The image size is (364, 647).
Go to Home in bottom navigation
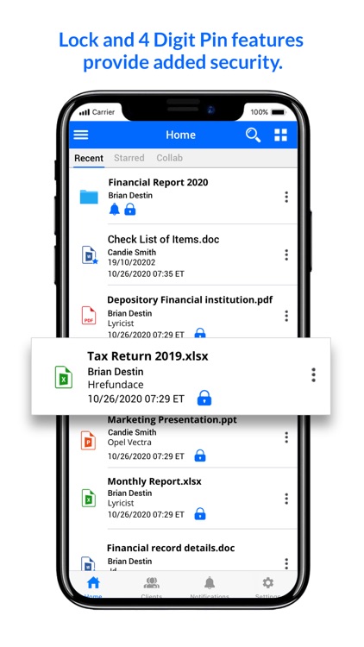coord(93,586)
